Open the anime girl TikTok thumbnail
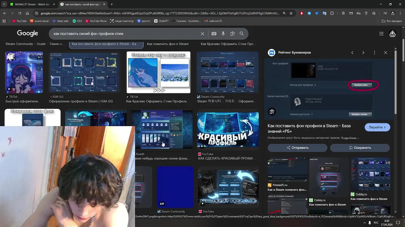Screen dimensions: 405x227 (24, 73)
